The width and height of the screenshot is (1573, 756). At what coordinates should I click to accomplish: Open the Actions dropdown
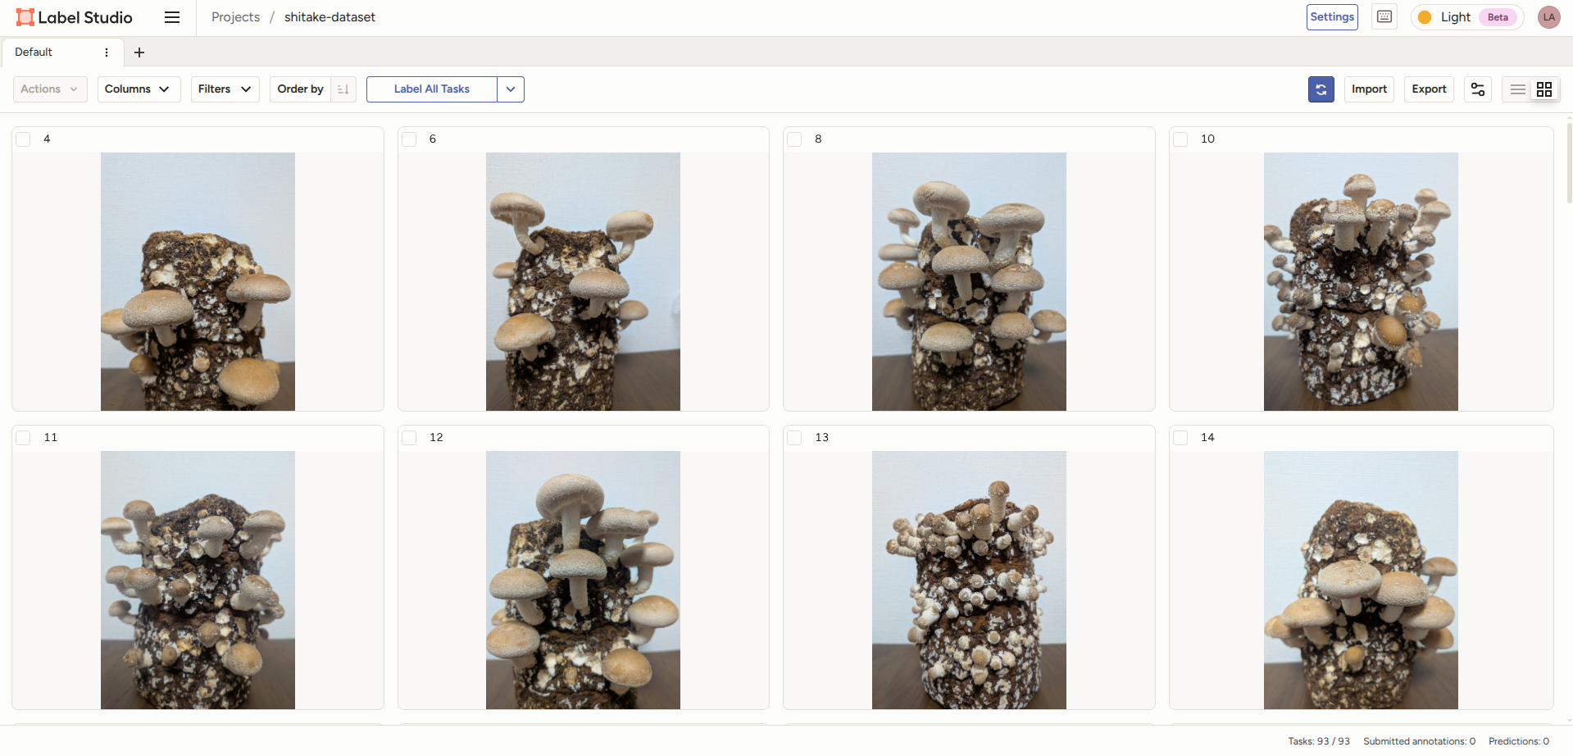(50, 89)
